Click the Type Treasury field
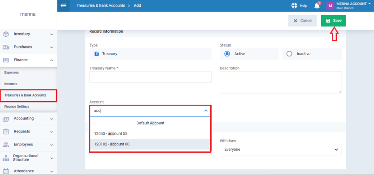This screenshot has height=175, width=374. coord(150,54)
